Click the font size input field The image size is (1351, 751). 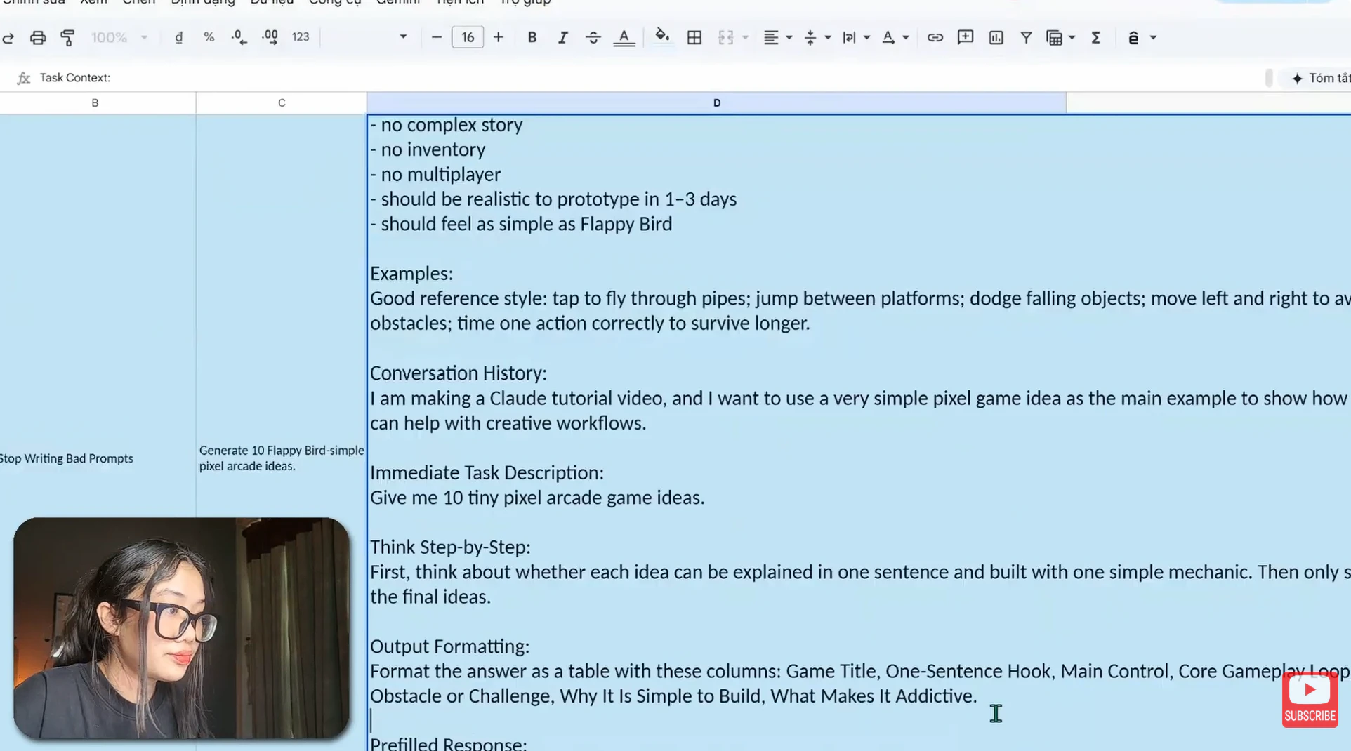468,38
